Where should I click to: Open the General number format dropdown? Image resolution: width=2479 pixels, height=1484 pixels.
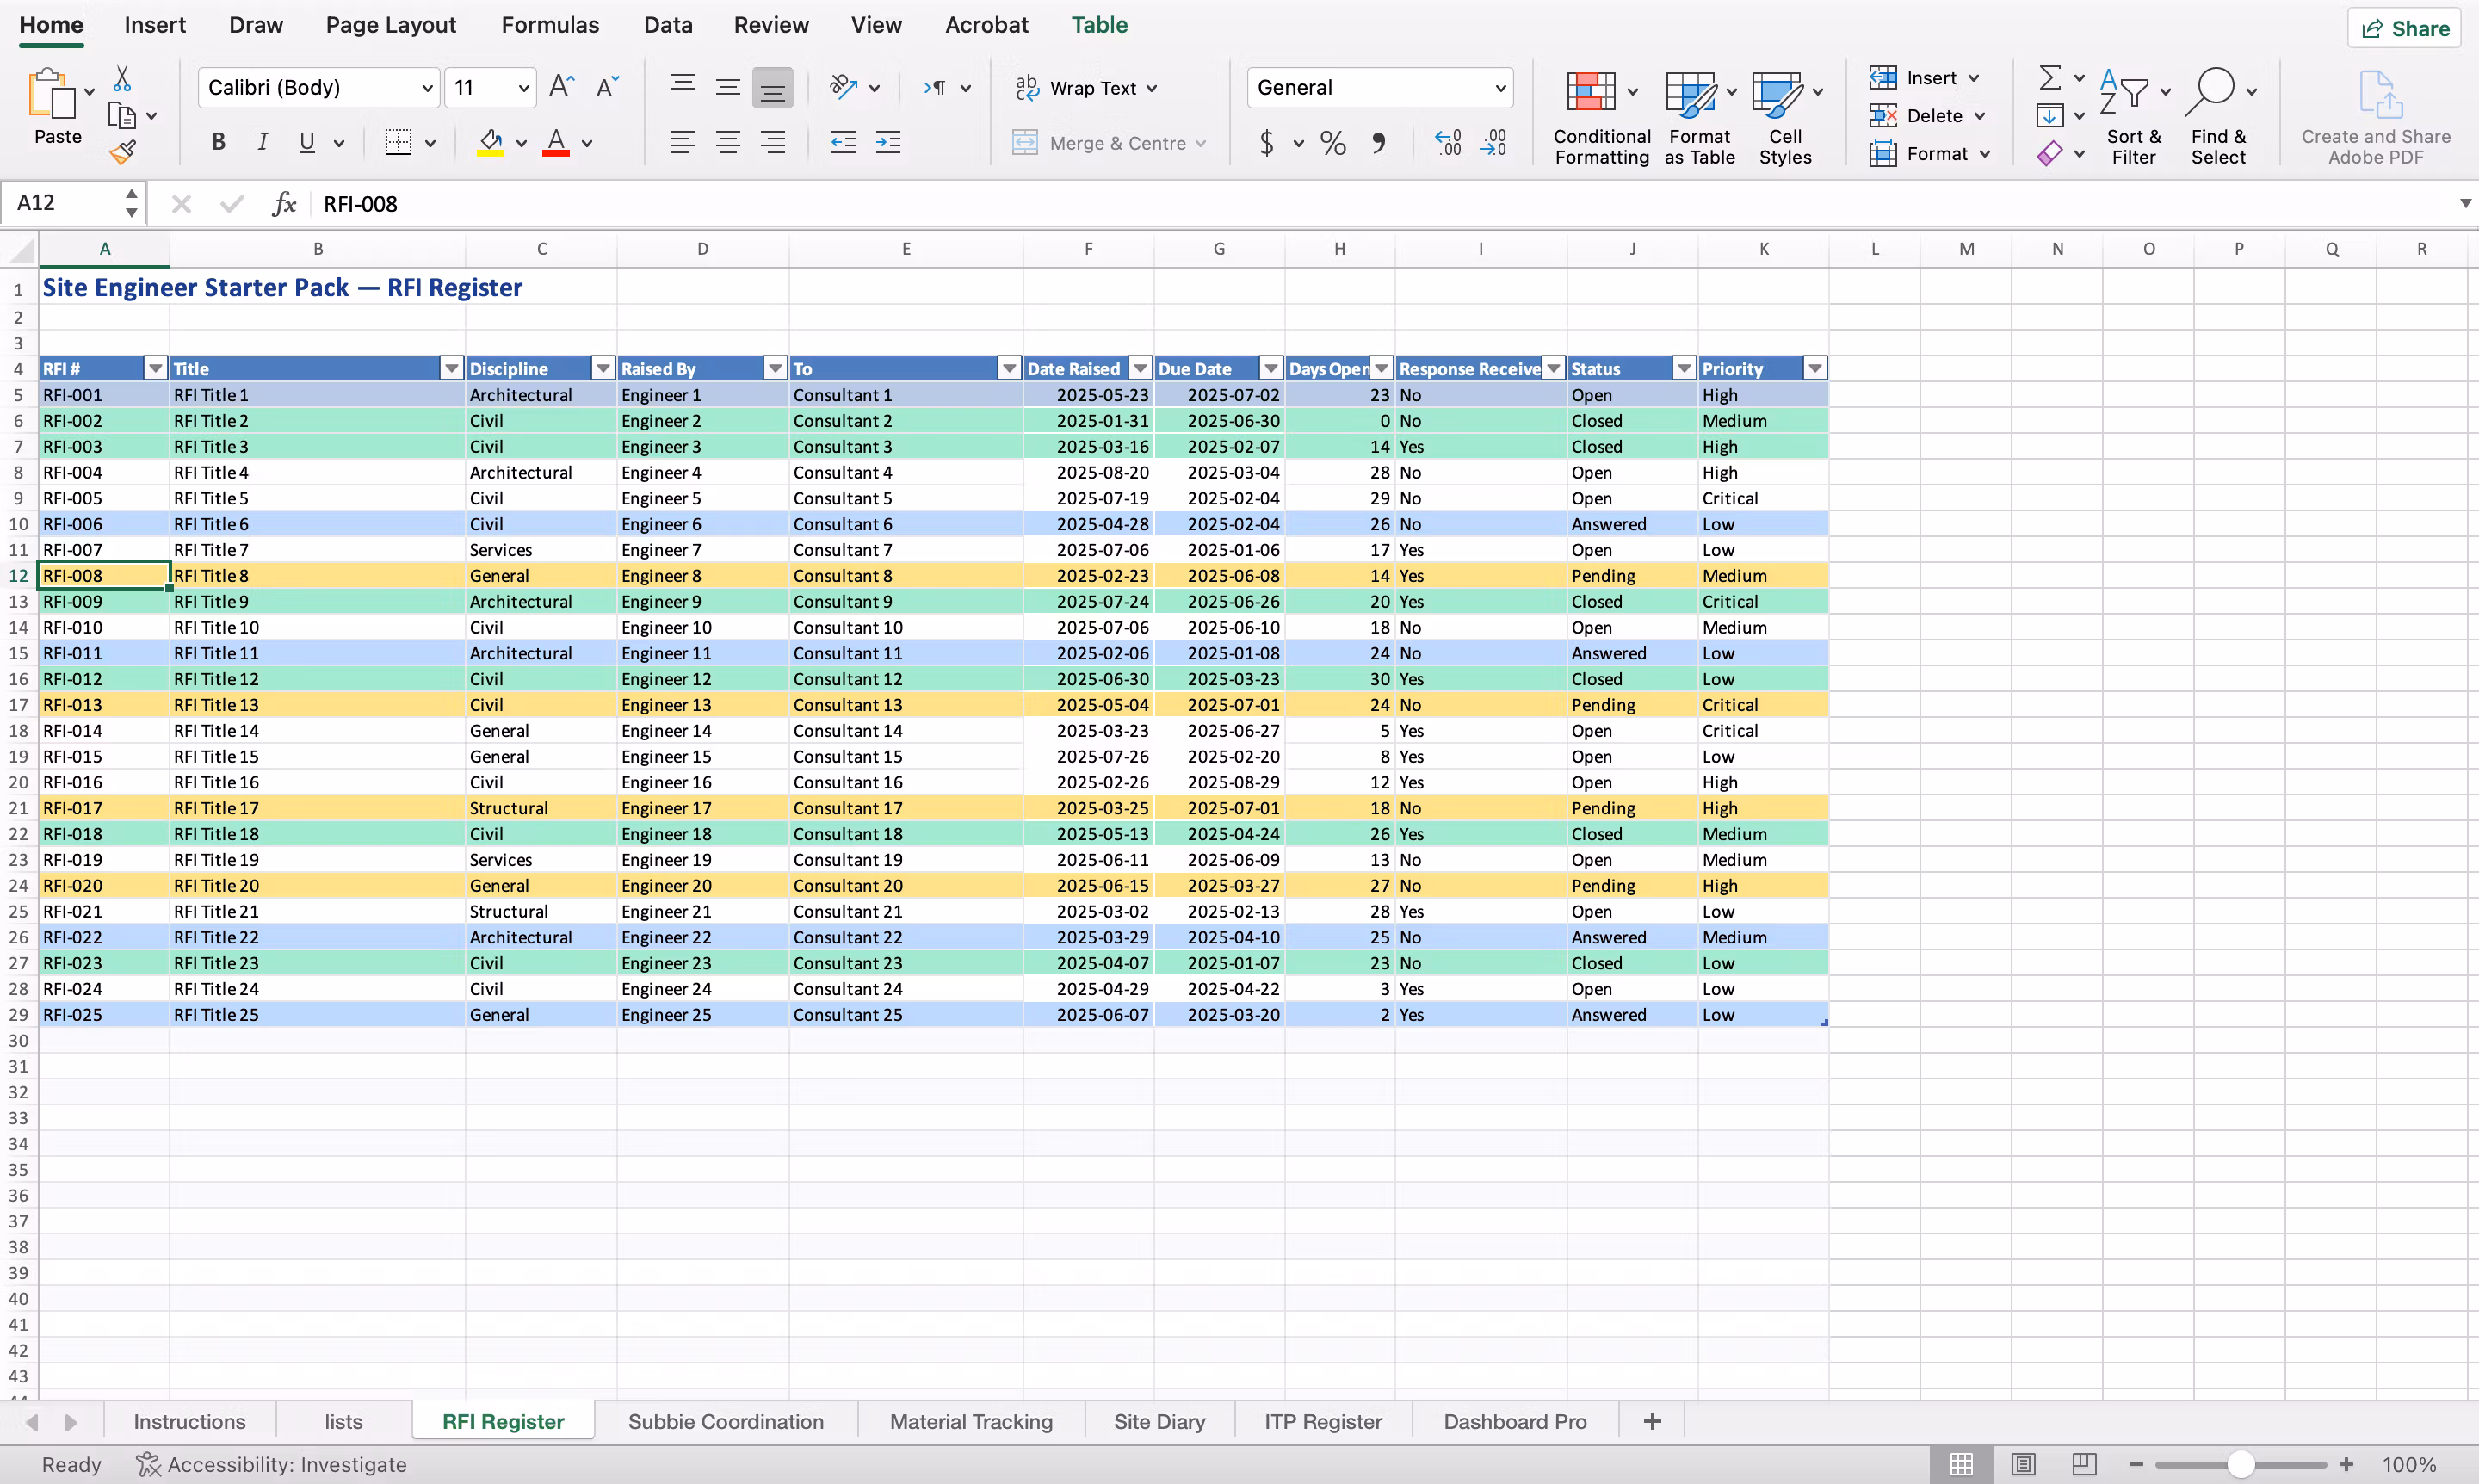tap(1500, 88)
